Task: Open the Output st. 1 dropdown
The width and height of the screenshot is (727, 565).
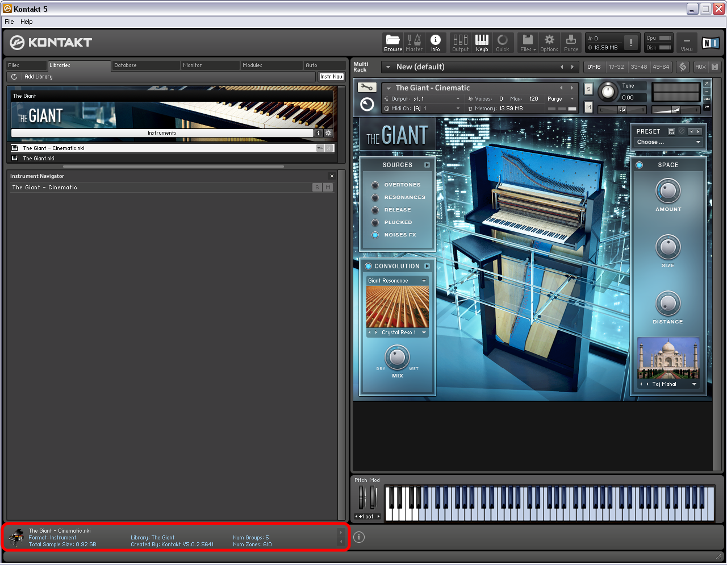Action: (424, 99)
